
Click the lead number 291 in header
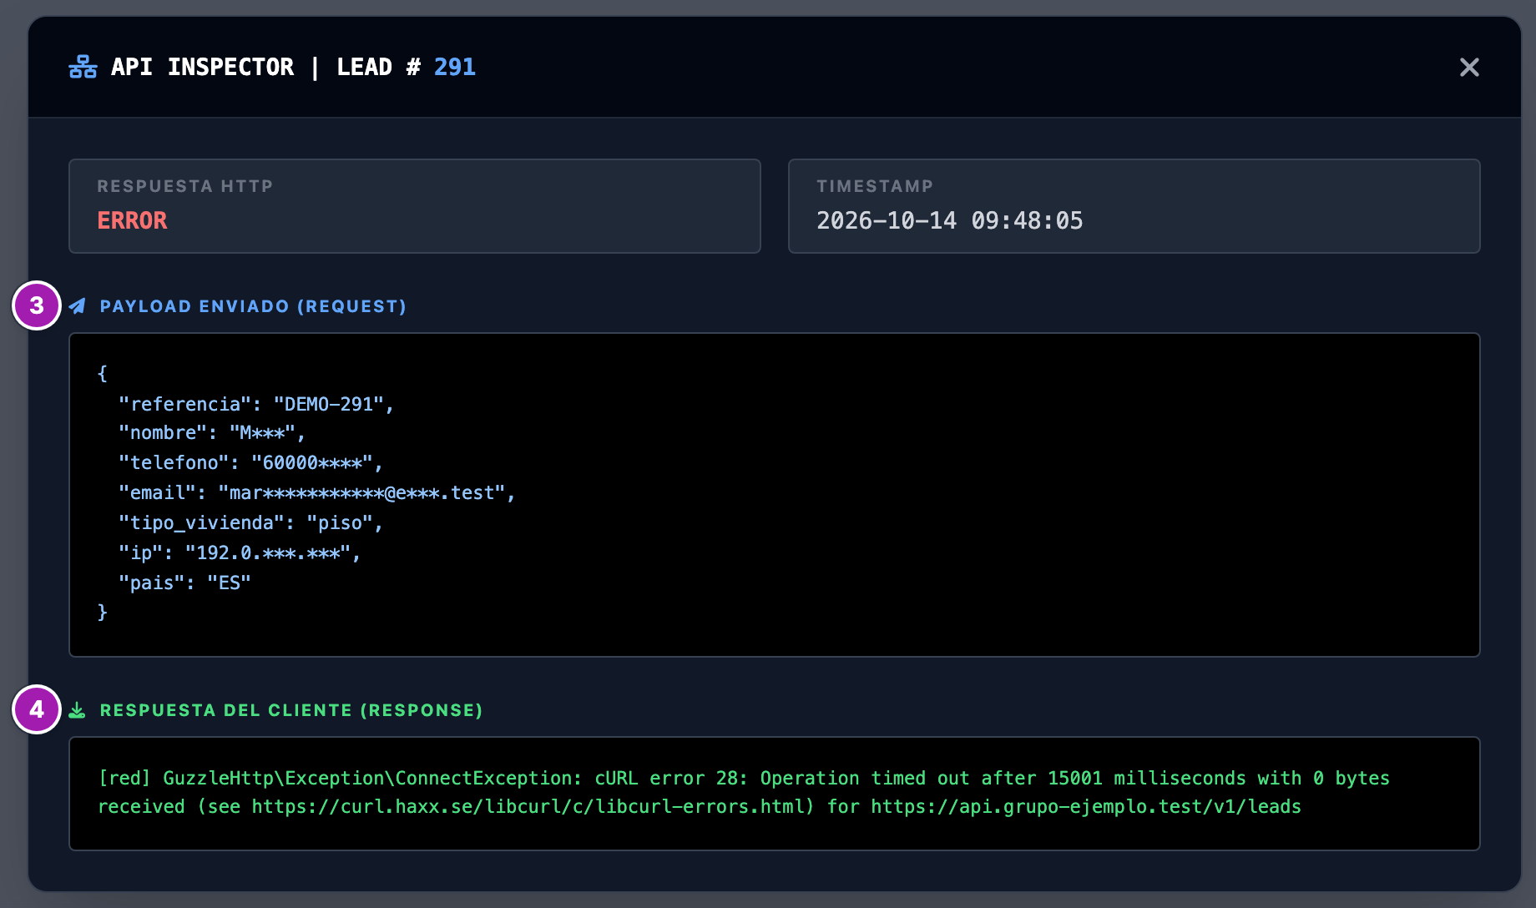pos(454,67)
